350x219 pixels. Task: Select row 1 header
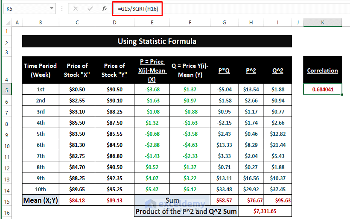6,31
